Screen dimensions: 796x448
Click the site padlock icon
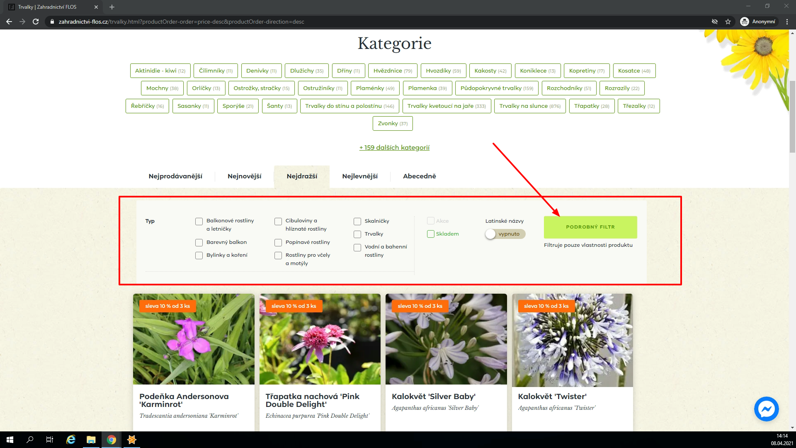pyautogui.click(x=52, y=22)
